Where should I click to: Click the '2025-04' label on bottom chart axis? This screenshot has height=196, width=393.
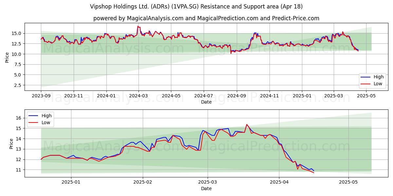pyautogui.click(x=279, y=183)
